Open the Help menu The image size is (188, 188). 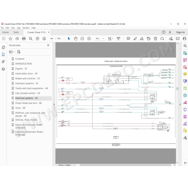pyautogui.click(x=34, y=28)
